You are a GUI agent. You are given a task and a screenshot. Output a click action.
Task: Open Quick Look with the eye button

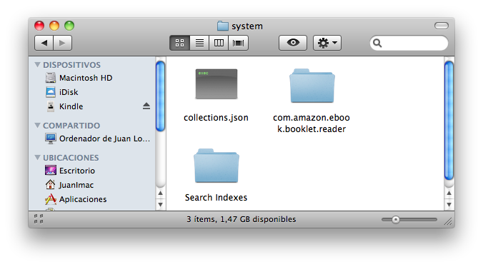coord(293,43)
